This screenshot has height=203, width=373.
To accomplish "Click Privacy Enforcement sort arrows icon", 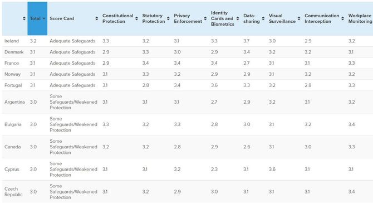I will coord(205,18).
